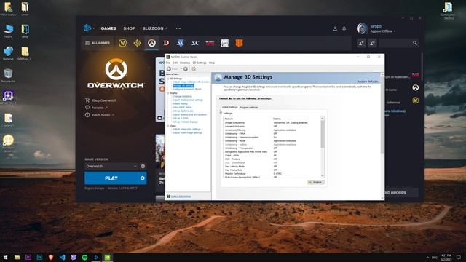Click the NVIDIA Back arrow button
Image resolution: width=466 pixels, height=262 pixels.
point(169,68)
